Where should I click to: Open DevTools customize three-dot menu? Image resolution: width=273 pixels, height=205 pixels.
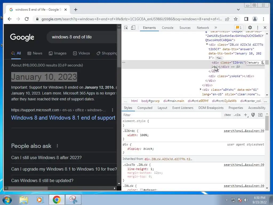[x=258, y=27]
